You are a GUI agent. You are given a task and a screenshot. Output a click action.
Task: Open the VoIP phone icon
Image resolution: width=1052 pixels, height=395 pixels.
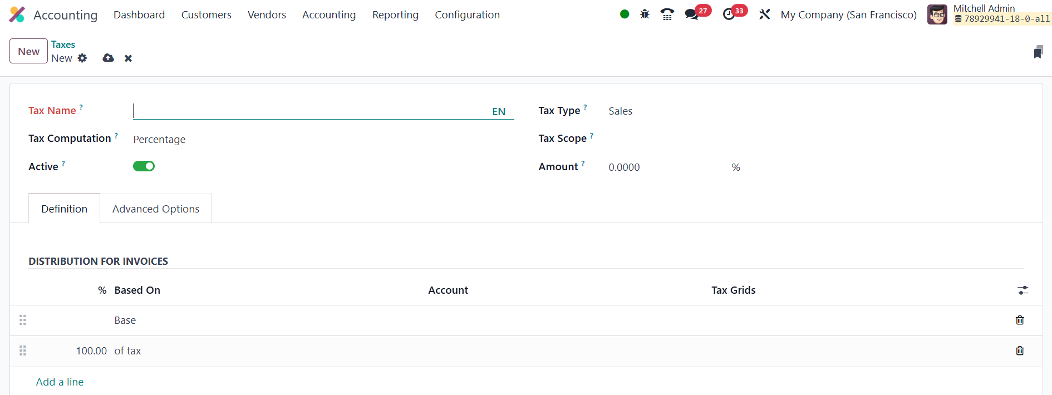click(x=667, y=14)
